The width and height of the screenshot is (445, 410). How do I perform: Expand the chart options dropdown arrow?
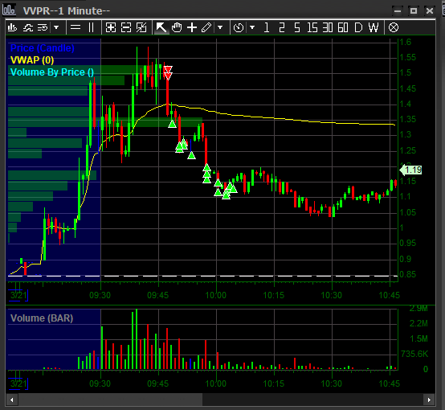click(56, 27)
